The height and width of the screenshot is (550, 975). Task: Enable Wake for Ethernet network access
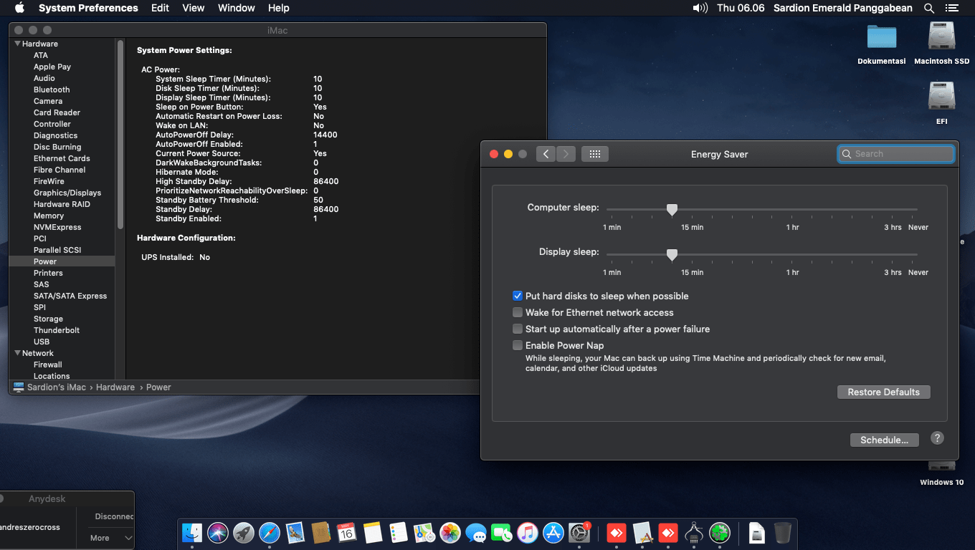(518, 312)
